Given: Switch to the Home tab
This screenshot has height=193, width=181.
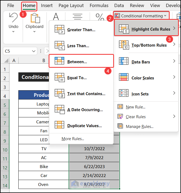Looking at the screenshot, I should point(29,5).
